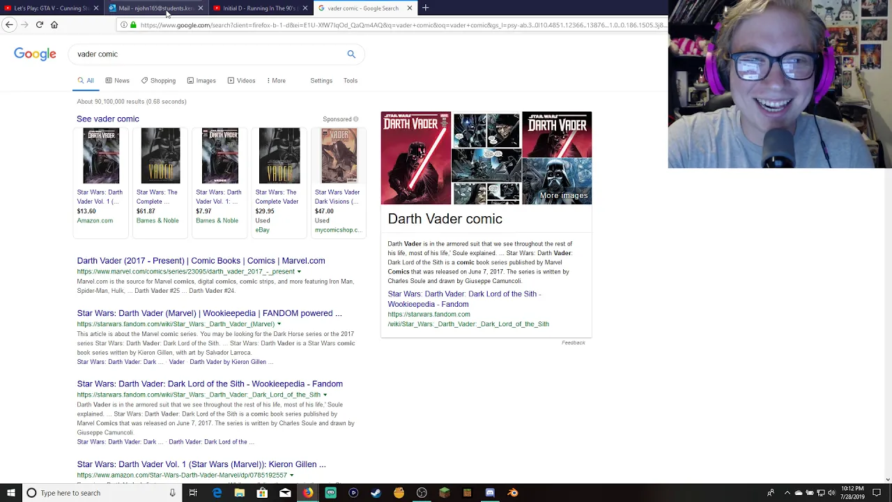Open the $47.00 Dark Visions shopping item

click(339, 181)
